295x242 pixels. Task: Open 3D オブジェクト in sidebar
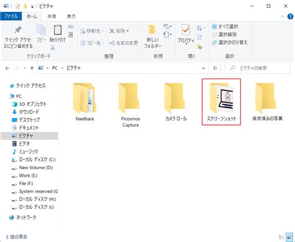point(29,104)
